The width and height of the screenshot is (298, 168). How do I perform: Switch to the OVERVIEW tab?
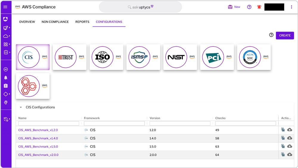(27, 22)
